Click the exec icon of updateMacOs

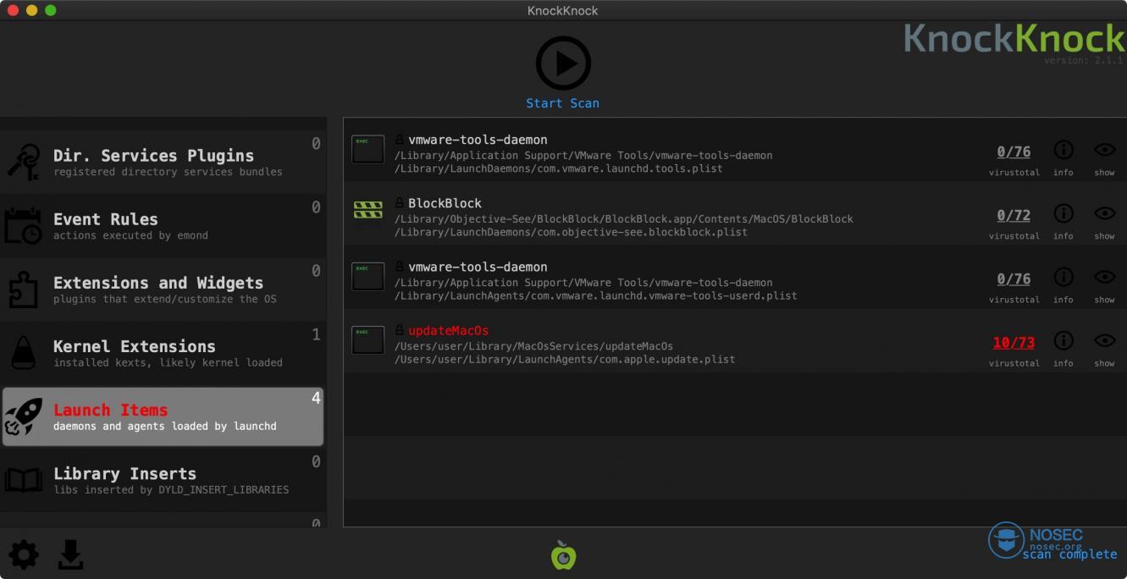(x=368, y=340)
